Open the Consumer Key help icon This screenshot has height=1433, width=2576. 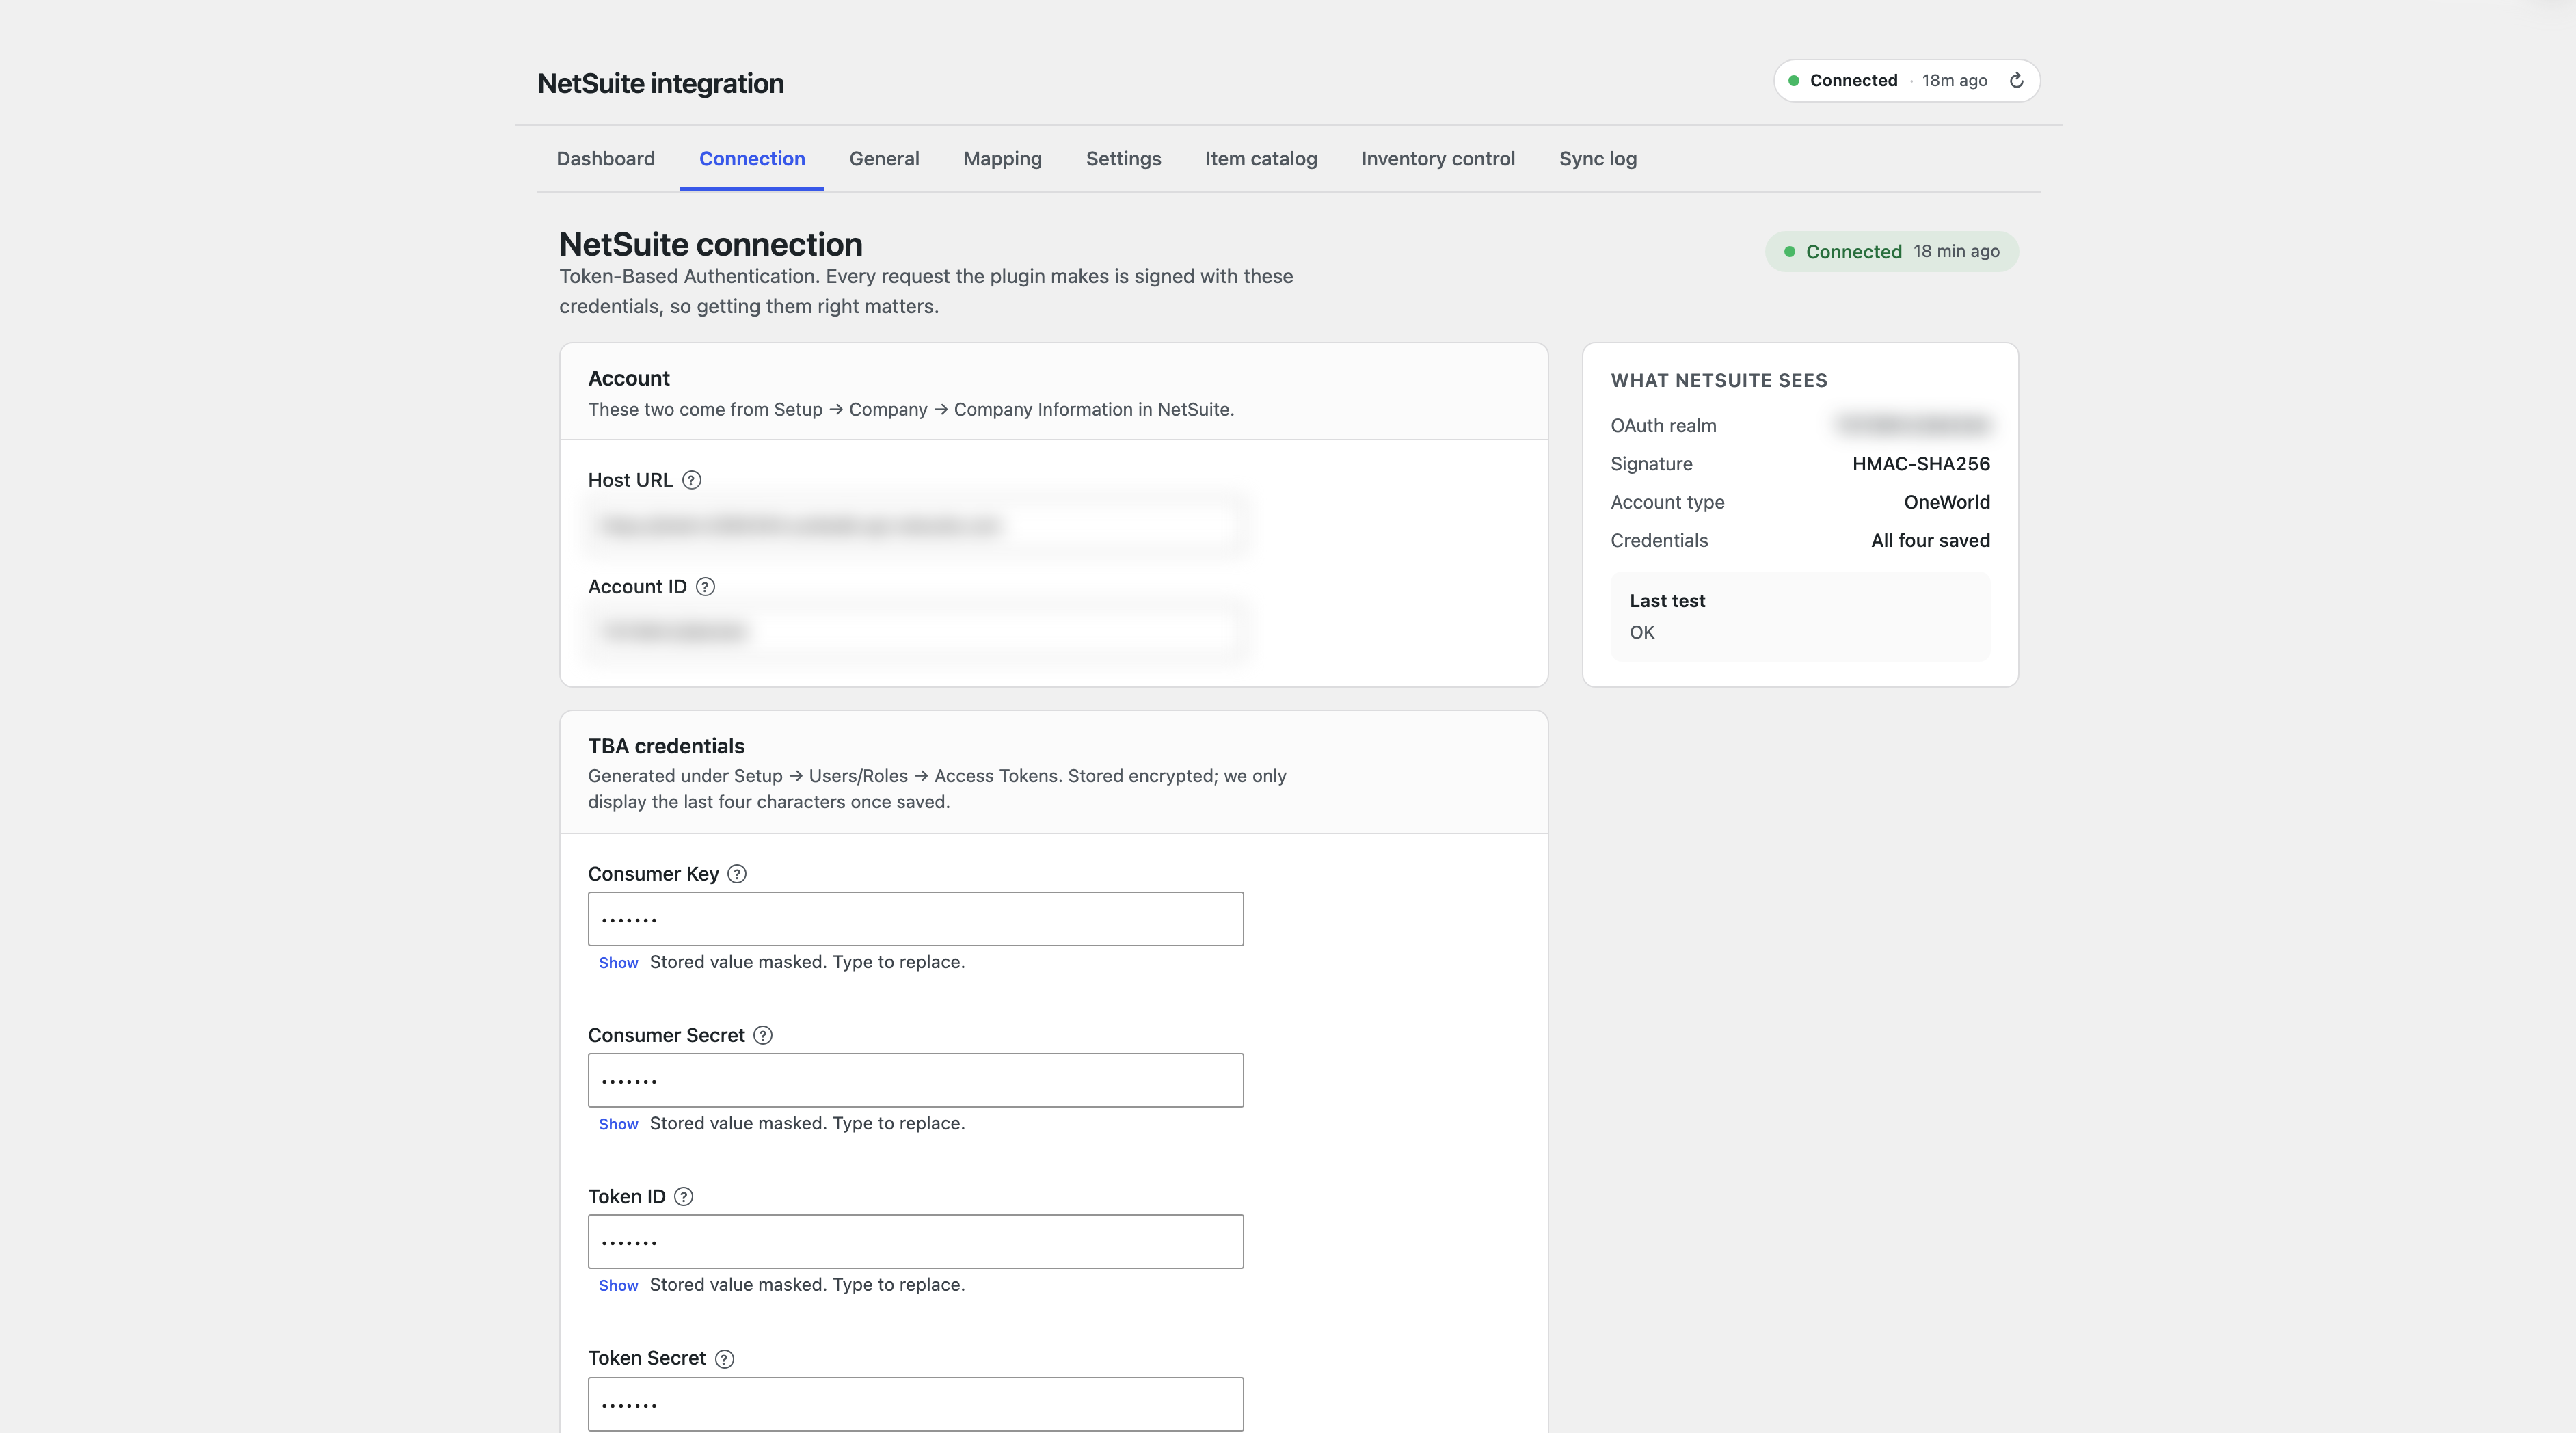737,874
